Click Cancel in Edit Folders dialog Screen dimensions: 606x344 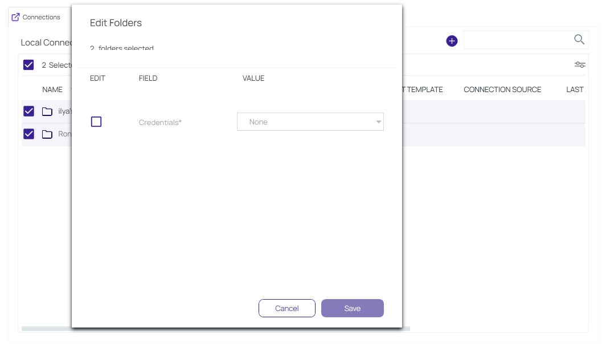(x=286, y=308)
